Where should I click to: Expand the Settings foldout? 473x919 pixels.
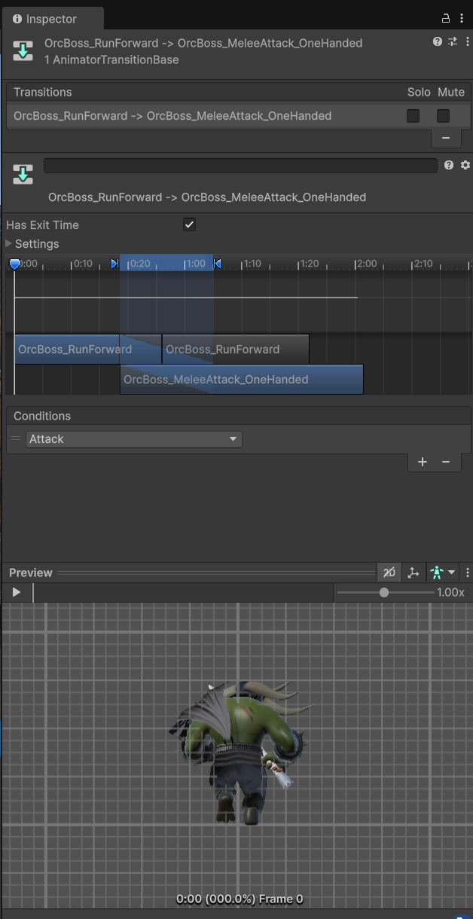click(9, 244)
